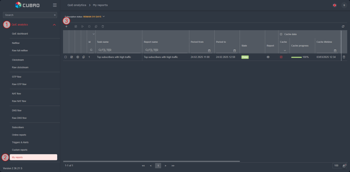The image size is (350, 172).
Task: View the report using the eye icon
Action: click(268, 57)
